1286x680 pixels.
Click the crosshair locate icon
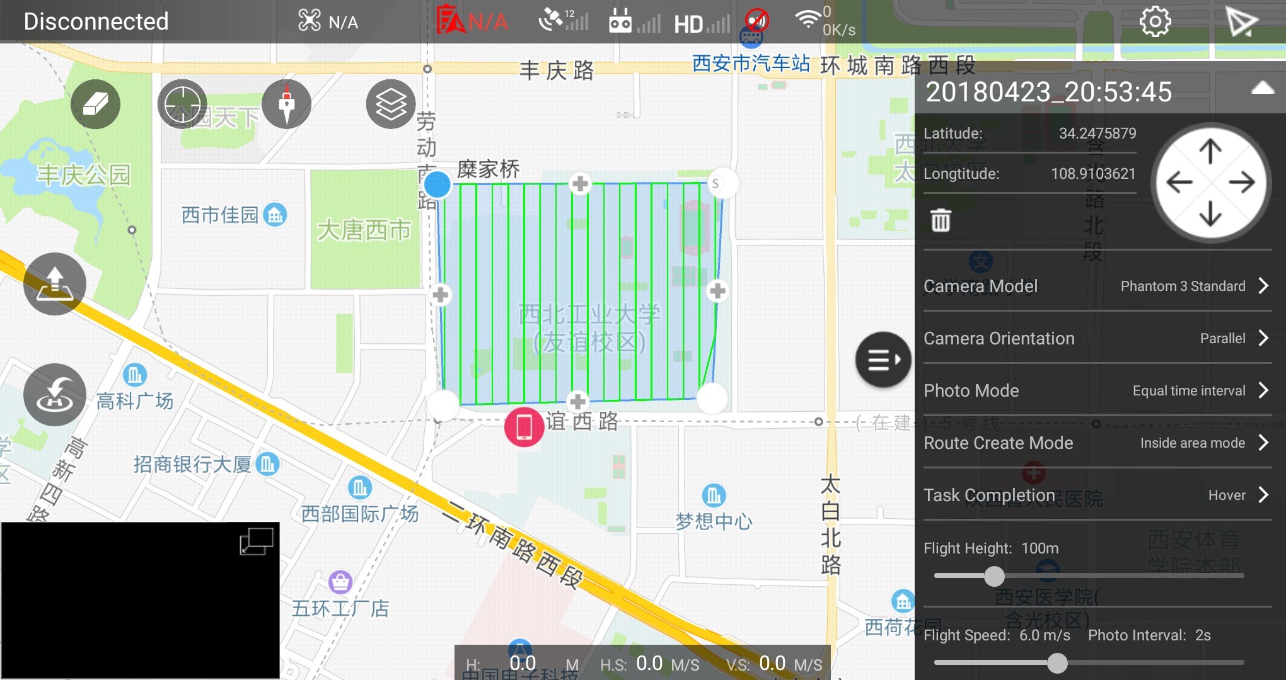tap(182, 104)
